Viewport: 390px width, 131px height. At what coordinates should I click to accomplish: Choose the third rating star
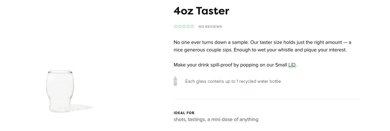point(184,27)
